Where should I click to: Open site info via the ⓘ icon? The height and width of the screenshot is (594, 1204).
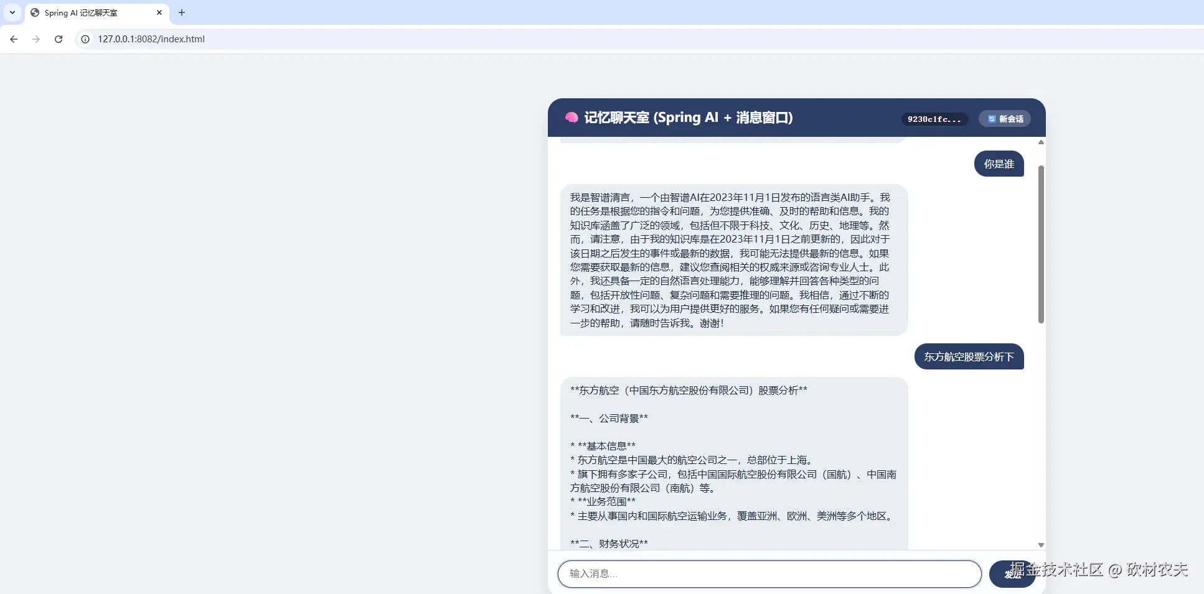85,39
